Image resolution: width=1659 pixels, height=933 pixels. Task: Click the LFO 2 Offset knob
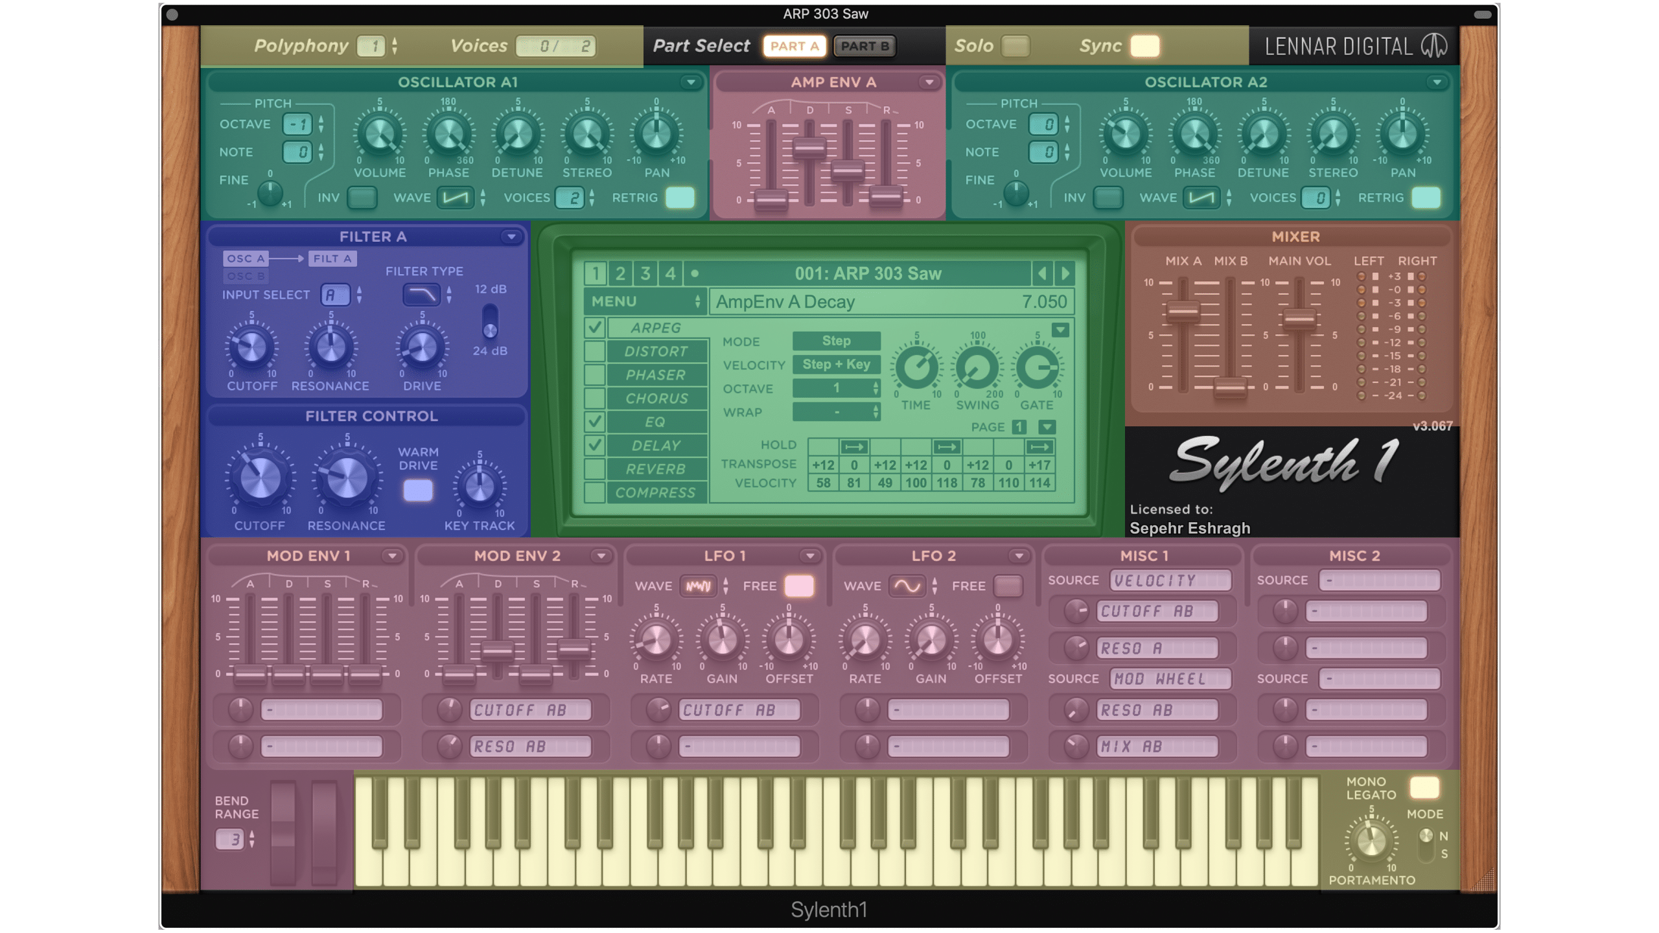[x=998, y=640]
